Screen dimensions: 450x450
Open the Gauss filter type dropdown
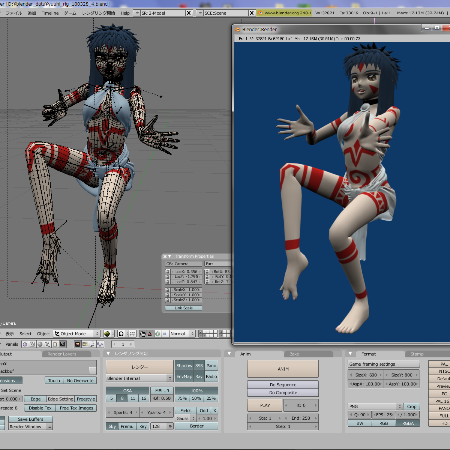(x=186, y=418)
